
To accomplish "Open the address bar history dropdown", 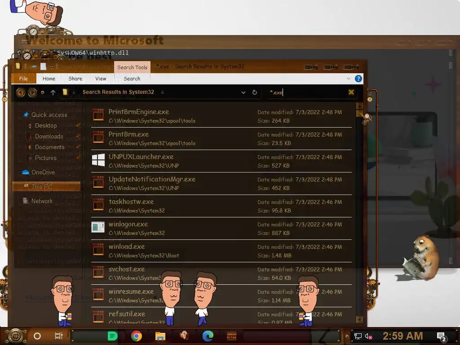I will (243, 93).
